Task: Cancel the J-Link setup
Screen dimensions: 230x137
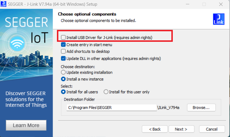Action: click(212, 129)
